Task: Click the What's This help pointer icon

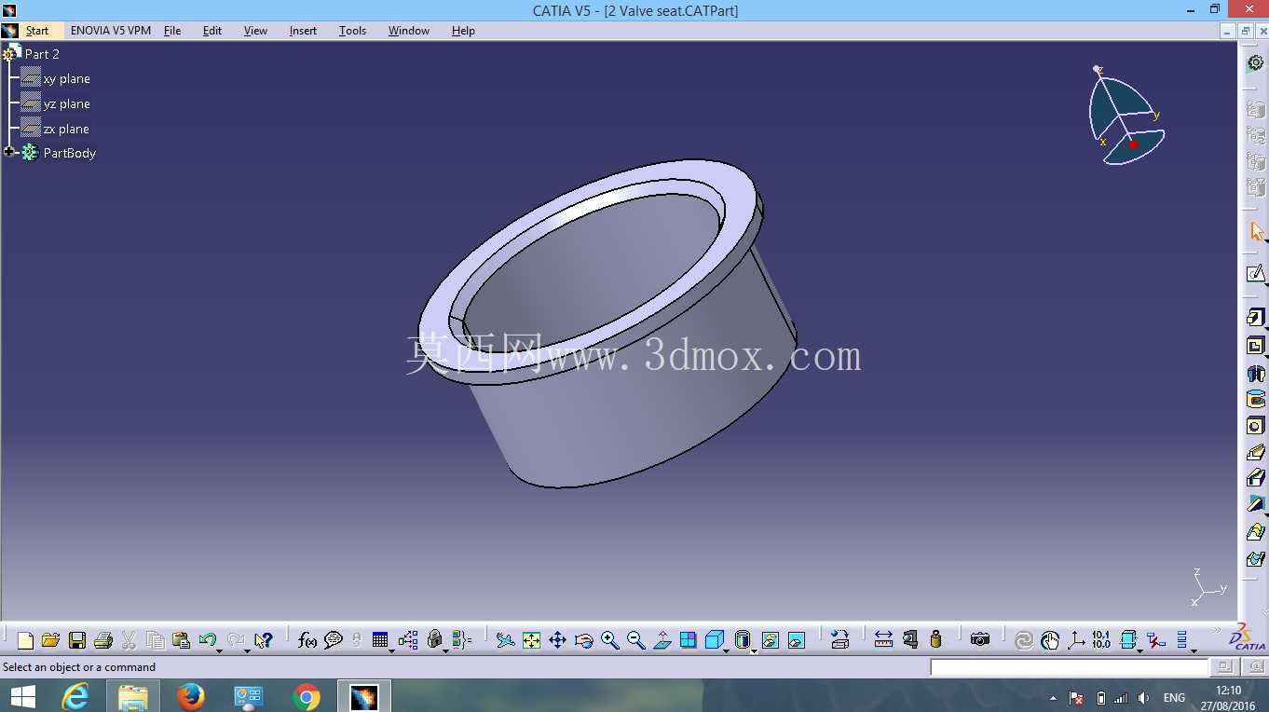Action: coord(263,640)
